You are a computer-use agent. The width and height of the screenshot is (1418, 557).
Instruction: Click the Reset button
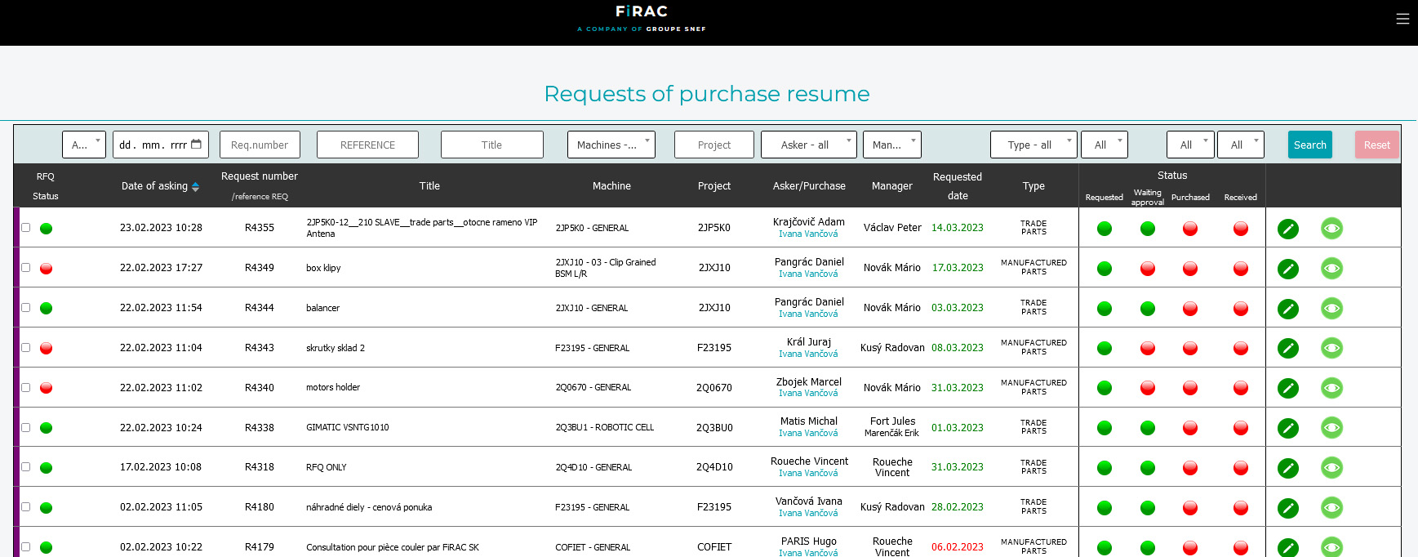pyautogui.click(x=1376, y=145)
